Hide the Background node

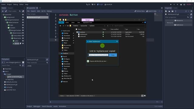[x=23, y=17]
